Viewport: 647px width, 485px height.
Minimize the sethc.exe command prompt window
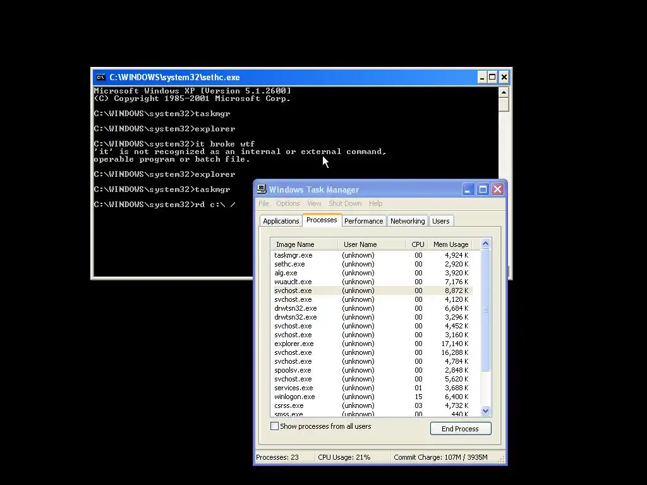[482, 77]
